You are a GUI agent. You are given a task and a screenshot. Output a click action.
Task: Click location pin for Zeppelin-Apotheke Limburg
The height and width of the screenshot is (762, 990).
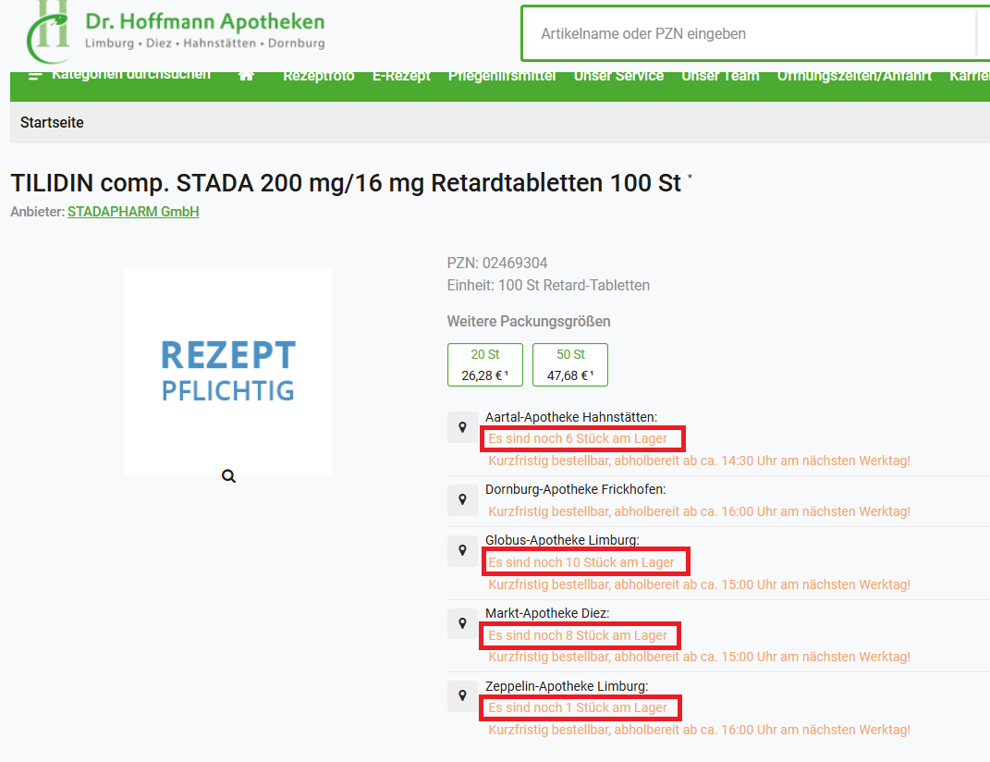pyautogui.click(x=463, y=695)
